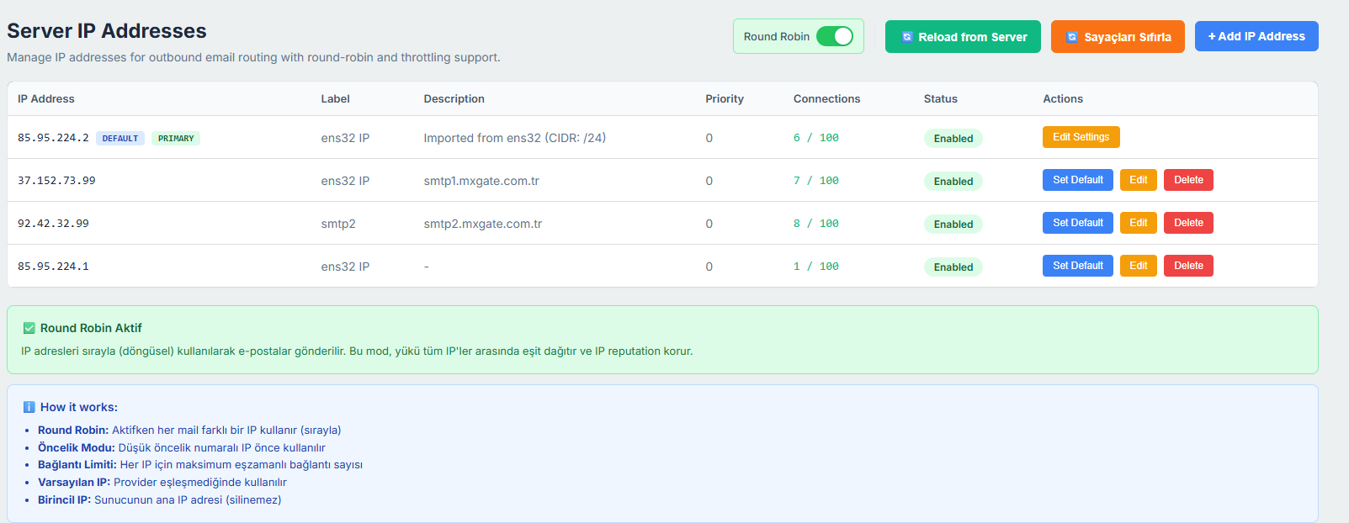
Task: Click the Enabled status for 37.152.73.99
Action: coord(953,182)
